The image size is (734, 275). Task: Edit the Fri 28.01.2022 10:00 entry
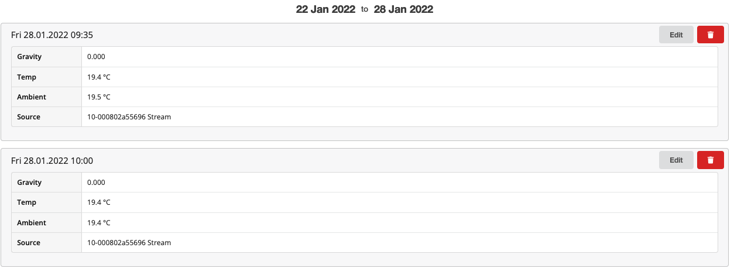(676, 160)
